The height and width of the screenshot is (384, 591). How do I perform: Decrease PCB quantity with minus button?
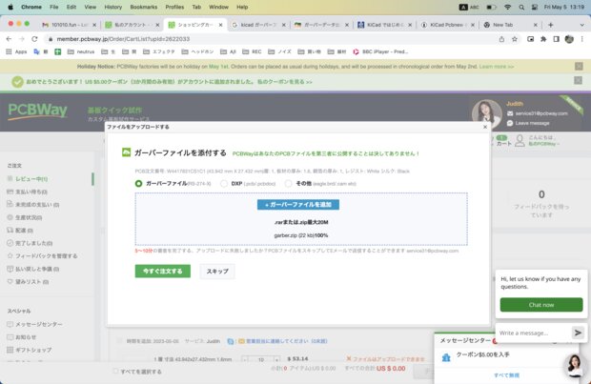point(245,359)
